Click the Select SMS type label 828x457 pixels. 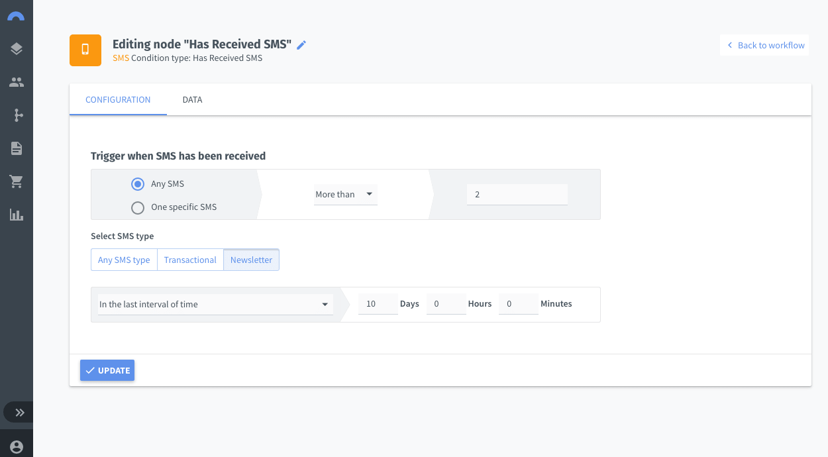123,236
